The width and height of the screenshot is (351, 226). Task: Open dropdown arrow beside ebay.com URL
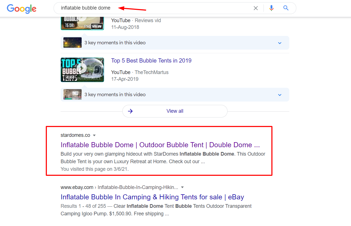[182, 187]
